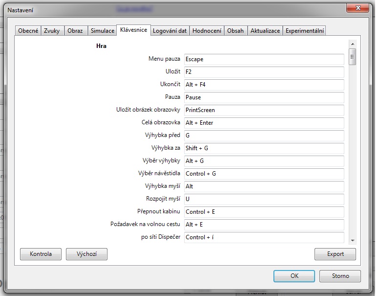Click the Menu pauza Escape field

coord(264,59)
